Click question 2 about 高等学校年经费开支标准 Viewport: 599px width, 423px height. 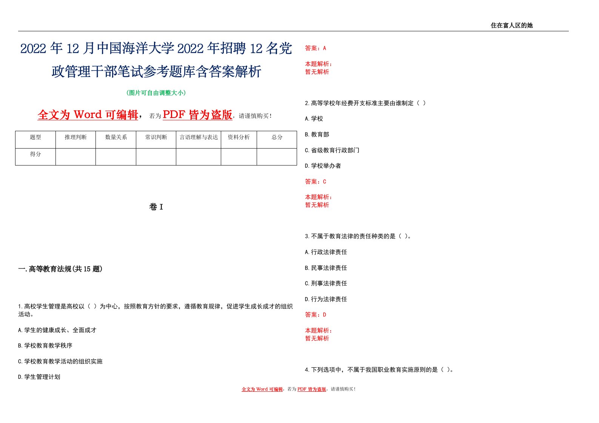365,103
